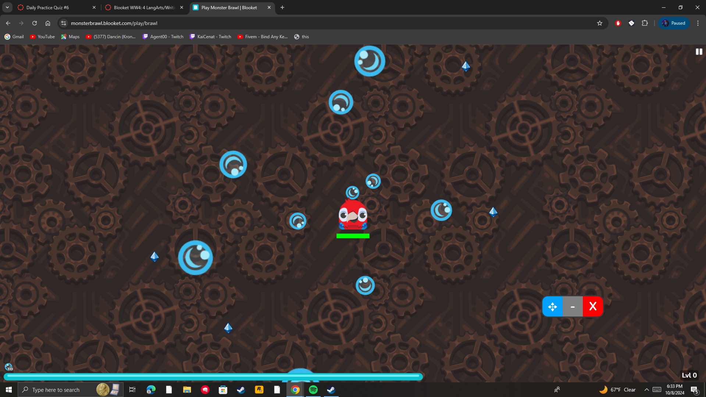Bookmark this page with the star icon
The height and width of the screenshot is (397, 706).
point(600,23)
